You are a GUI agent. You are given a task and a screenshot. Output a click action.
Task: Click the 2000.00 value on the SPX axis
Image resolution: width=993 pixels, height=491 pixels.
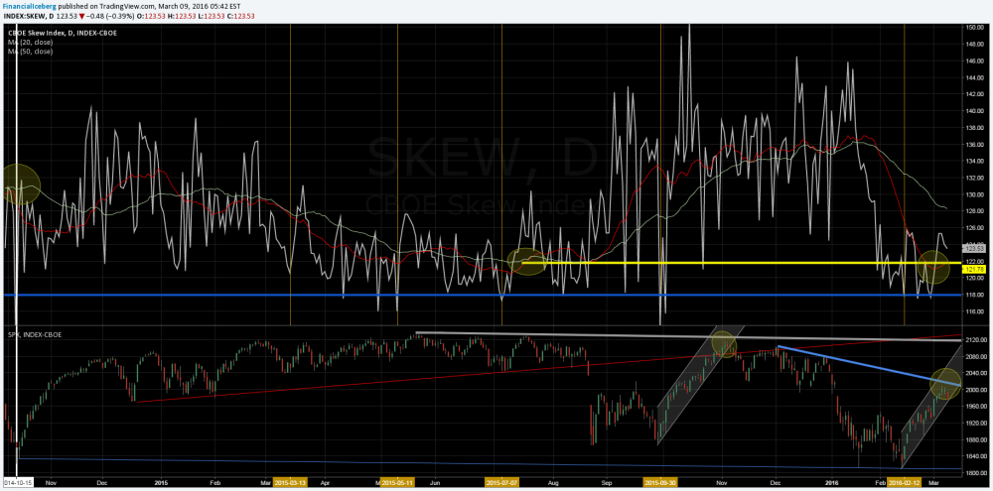(974, 390)
